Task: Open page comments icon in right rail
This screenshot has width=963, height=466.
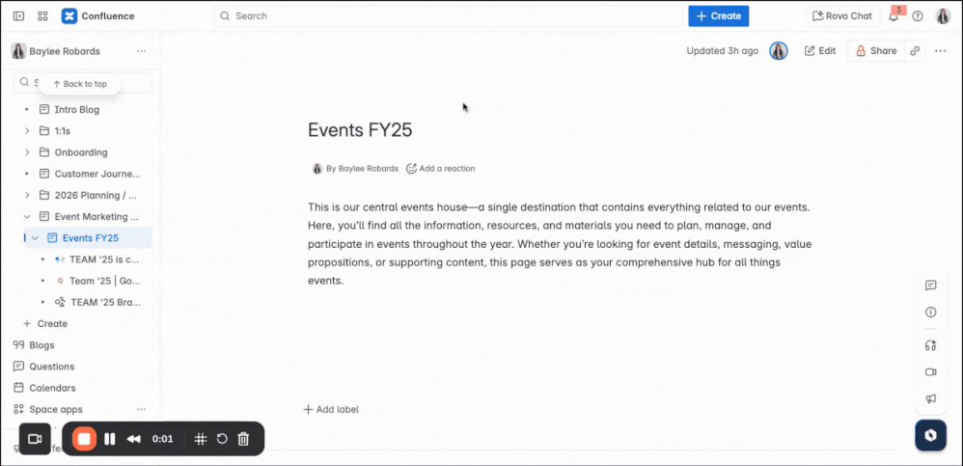Action: point(930,286)
